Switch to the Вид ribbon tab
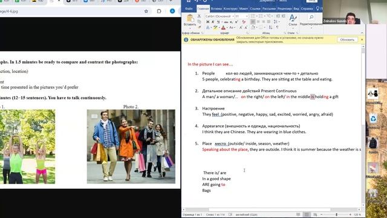The image size is (387, 218). (296, 8)
